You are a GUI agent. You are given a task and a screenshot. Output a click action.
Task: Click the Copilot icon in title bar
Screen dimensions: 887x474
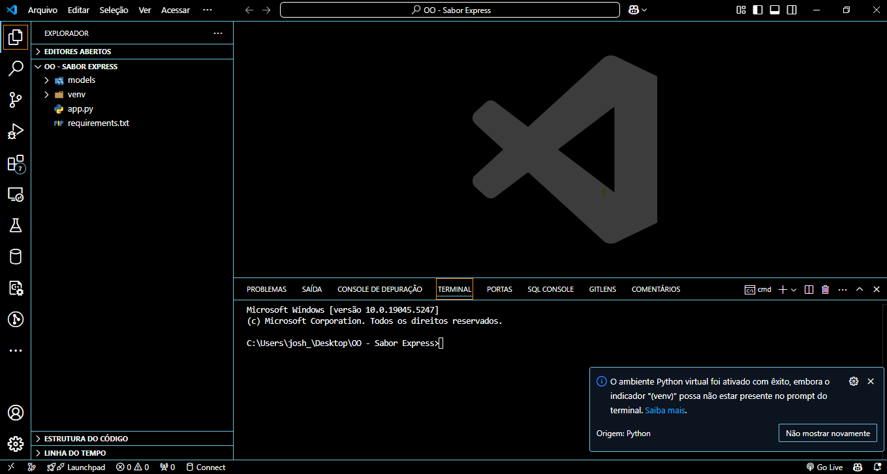pos(633,10)
